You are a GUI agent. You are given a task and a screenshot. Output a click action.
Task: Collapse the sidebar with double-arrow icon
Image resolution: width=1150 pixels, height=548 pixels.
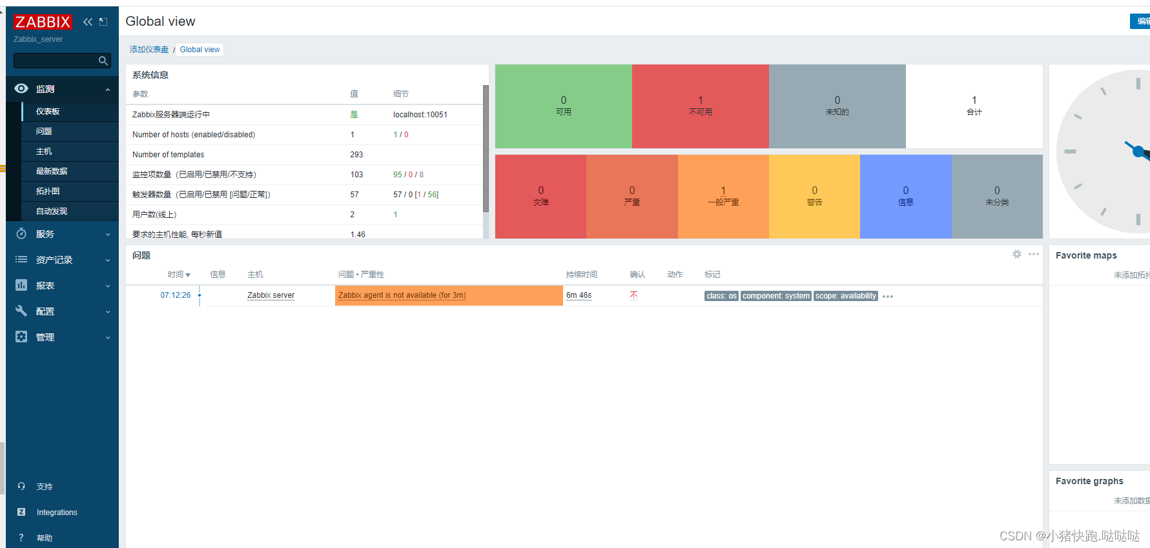[x=88, y=22]
